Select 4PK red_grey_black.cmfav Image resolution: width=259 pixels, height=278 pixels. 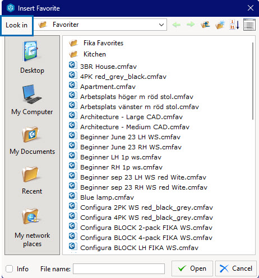click(123, 77)
